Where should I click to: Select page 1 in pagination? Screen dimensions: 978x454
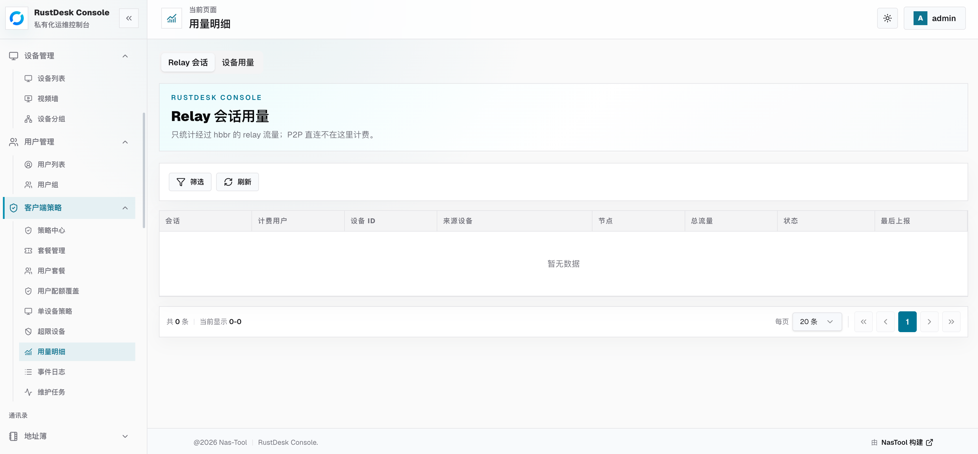pyautogui.click(x=907, y=322)
